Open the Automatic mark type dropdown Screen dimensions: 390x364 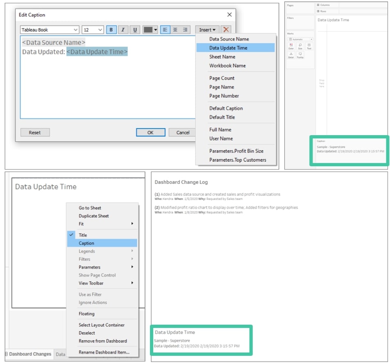pyautogui.click(x=300, y=39)
